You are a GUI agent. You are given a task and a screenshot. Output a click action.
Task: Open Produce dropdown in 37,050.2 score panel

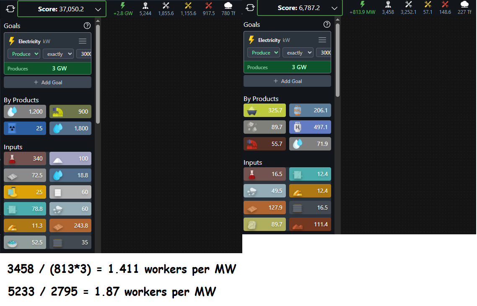click(x=24, y=54)
